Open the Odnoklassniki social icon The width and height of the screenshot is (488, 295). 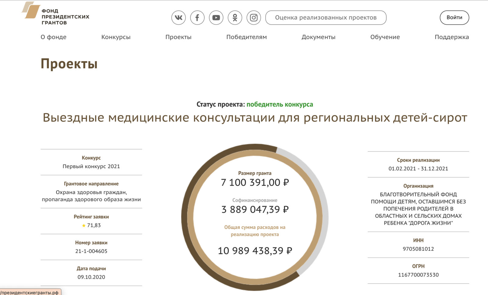click(235, 18)
